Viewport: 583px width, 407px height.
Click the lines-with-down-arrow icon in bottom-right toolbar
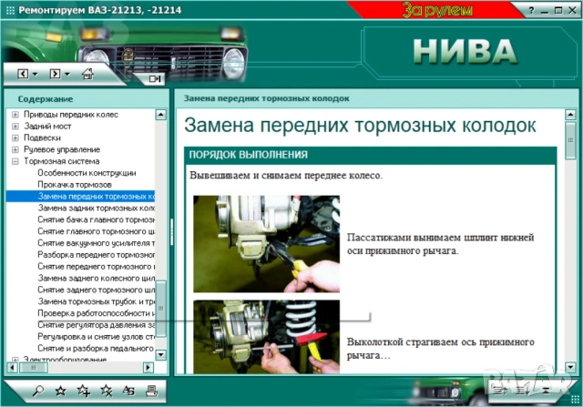tap(523, 391)
